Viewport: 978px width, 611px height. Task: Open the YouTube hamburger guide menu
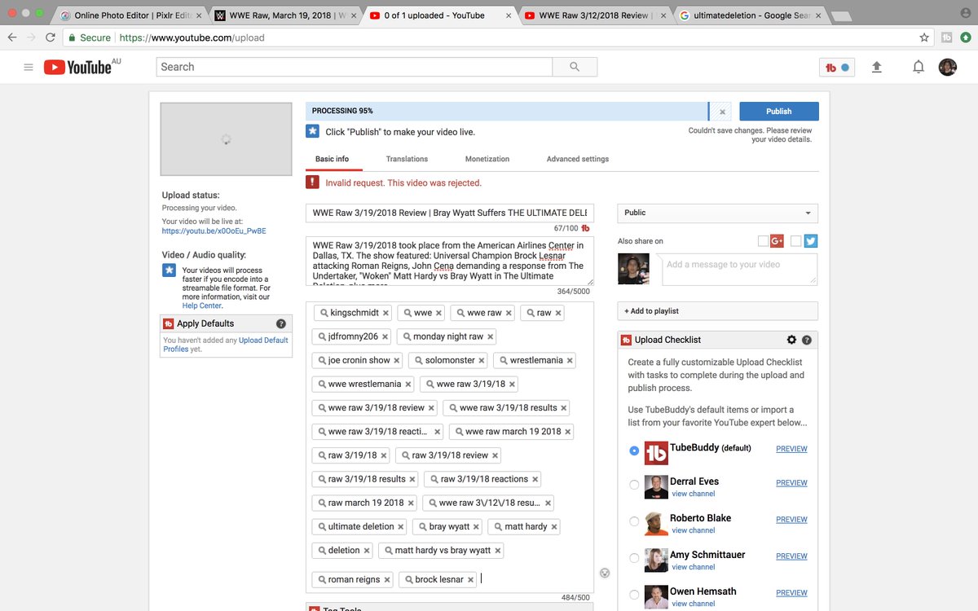click(x=29, y=67)
